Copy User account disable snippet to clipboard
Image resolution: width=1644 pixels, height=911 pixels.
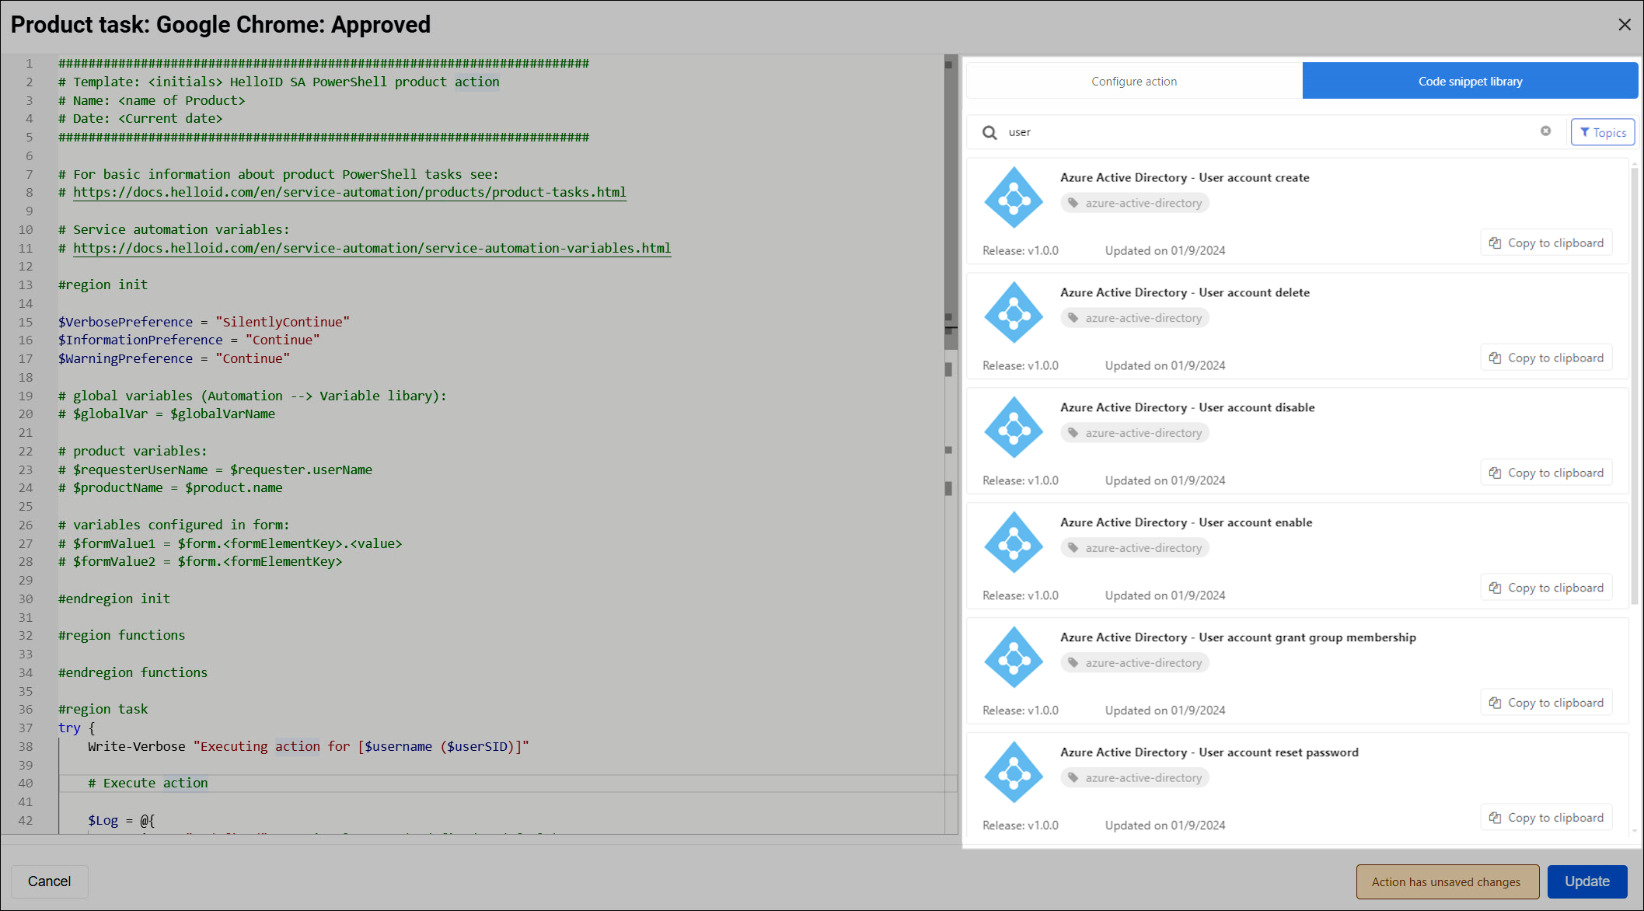point(1546,473)
